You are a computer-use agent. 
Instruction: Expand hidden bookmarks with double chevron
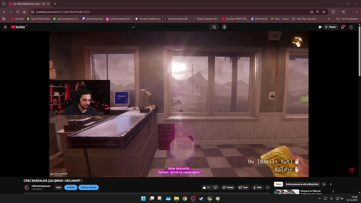pyautogui.click(x=329, y=19)
